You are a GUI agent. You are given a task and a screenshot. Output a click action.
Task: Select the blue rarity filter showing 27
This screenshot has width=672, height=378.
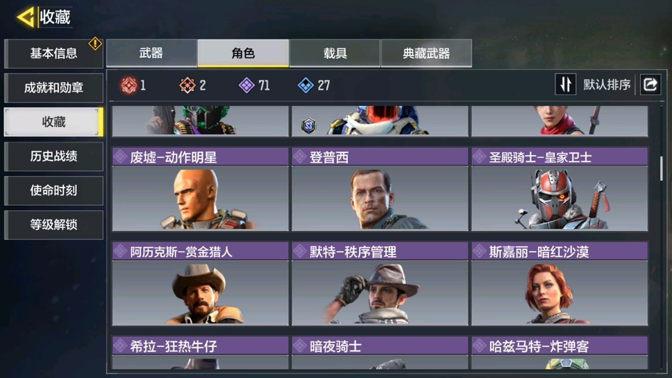(x=305, y=85)
